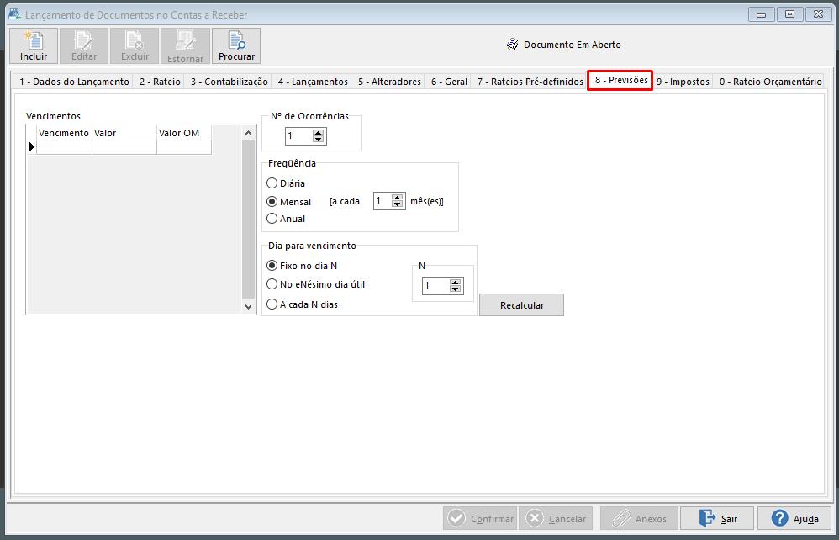Click the N day input field
839x540 pixels.
[436, 286]
